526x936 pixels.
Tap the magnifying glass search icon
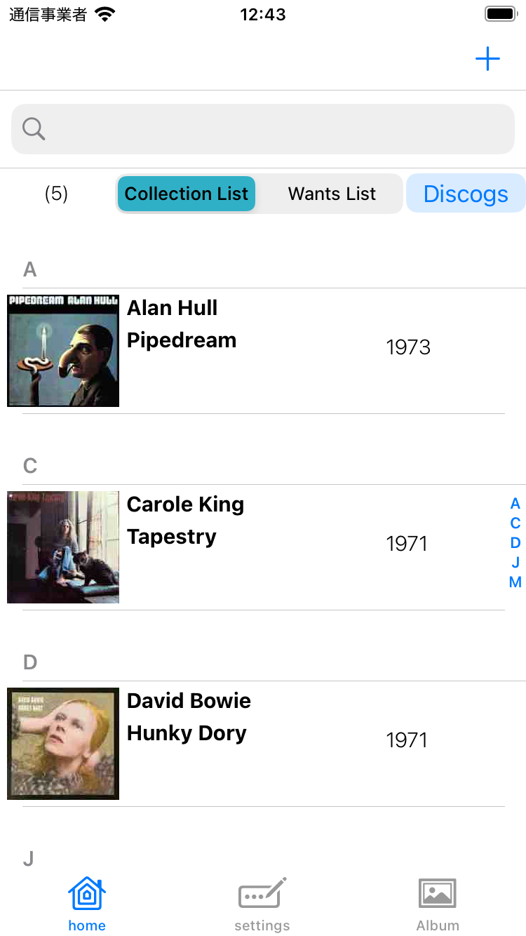tap(34, 129)
